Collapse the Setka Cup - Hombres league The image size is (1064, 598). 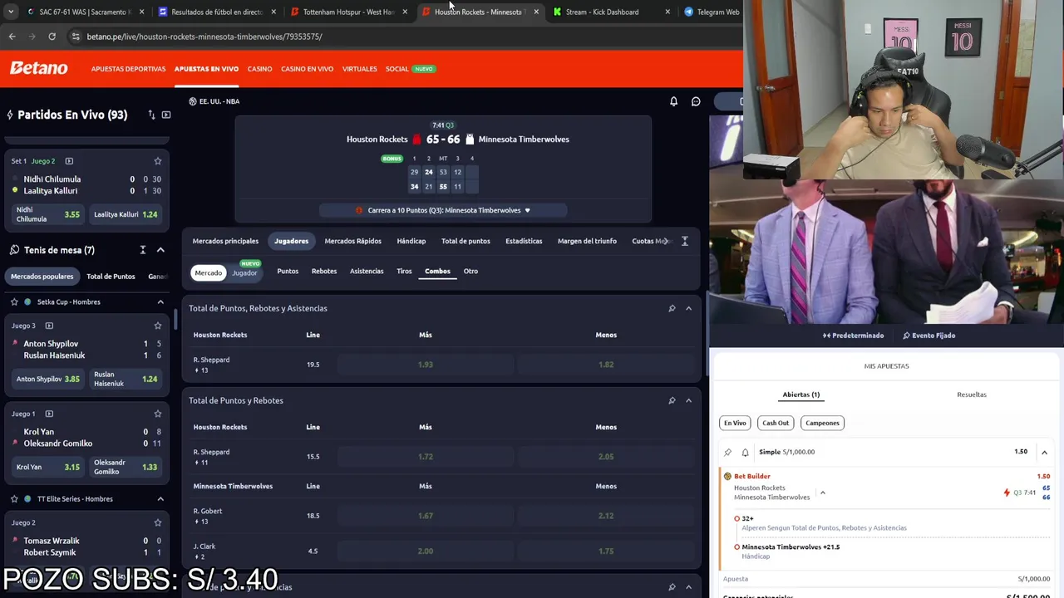click(160, 301)
